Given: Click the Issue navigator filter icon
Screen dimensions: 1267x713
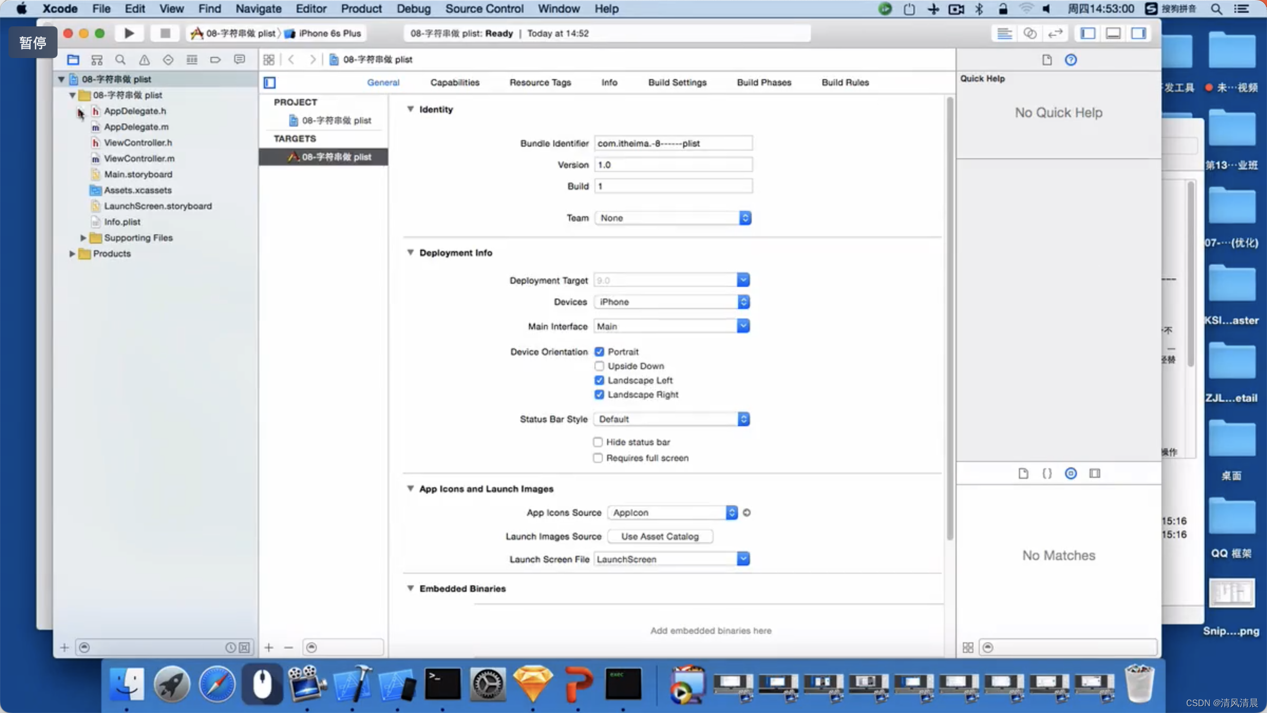Looking at the screenshot, I should (144, 58).
